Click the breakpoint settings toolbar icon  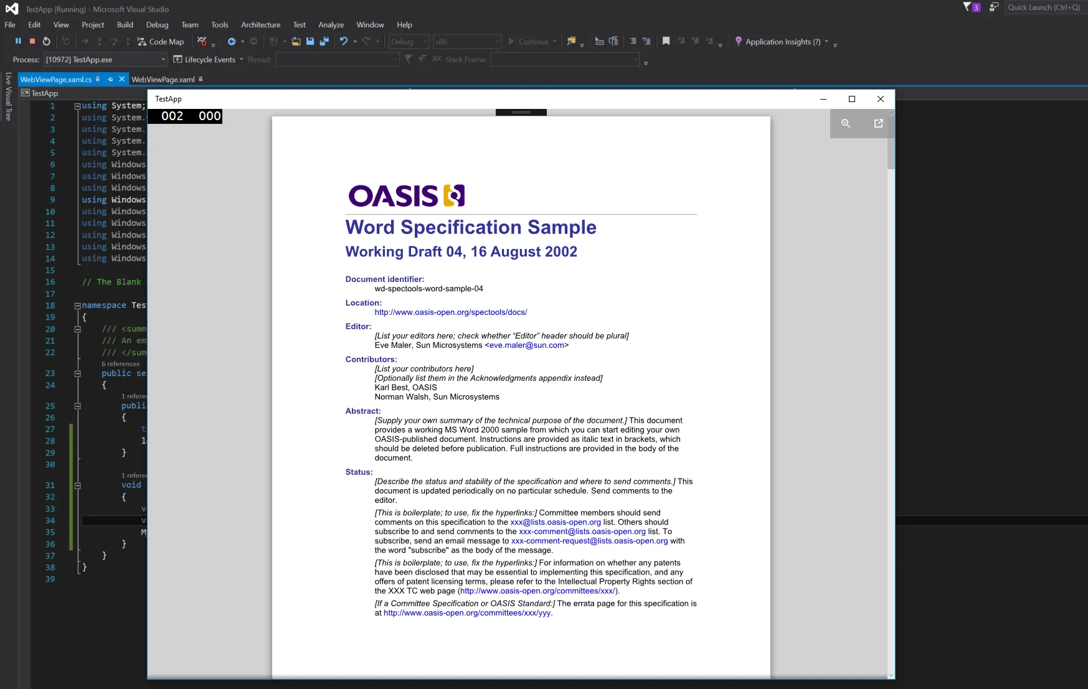202,41
